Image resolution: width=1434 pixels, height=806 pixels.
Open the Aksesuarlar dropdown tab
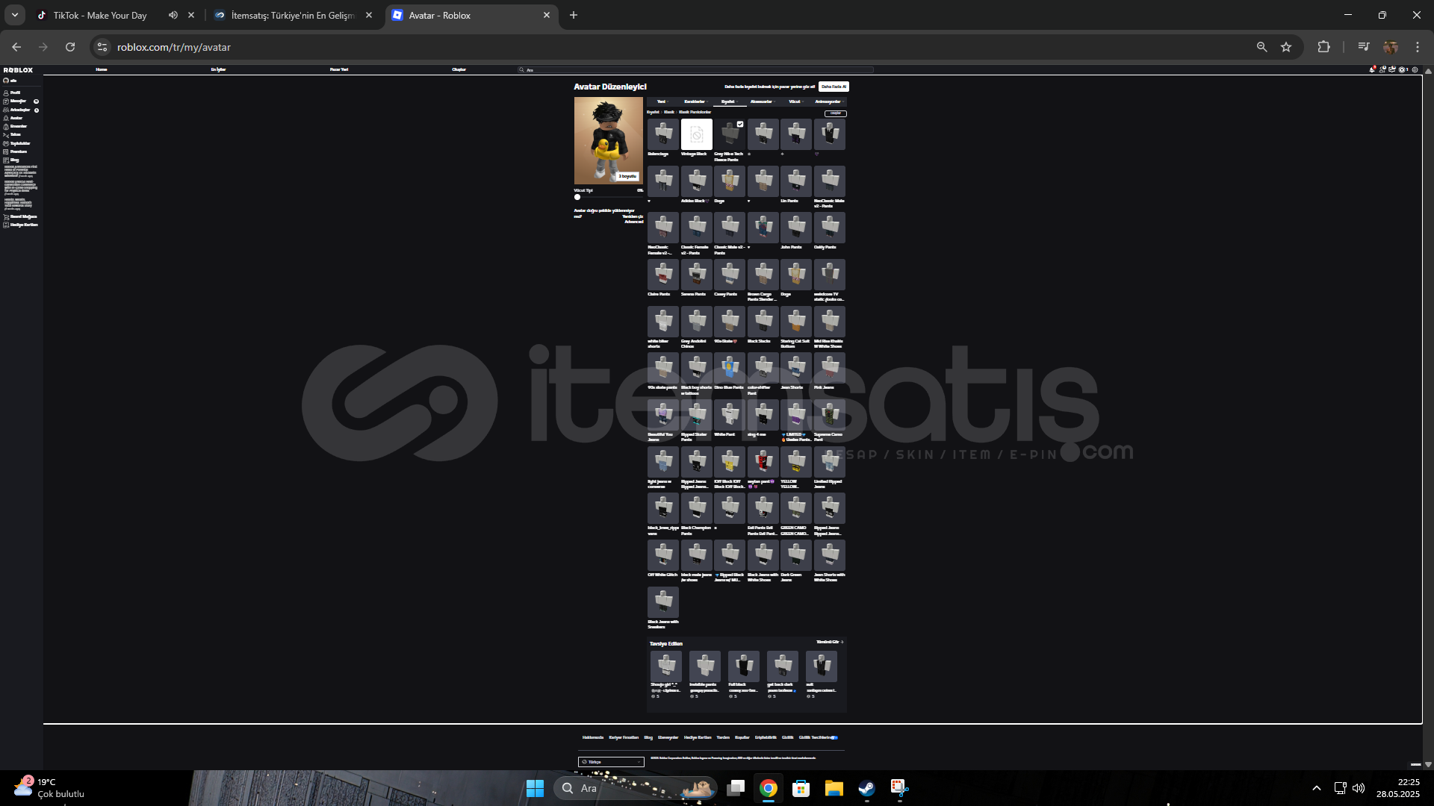point(762,101)
